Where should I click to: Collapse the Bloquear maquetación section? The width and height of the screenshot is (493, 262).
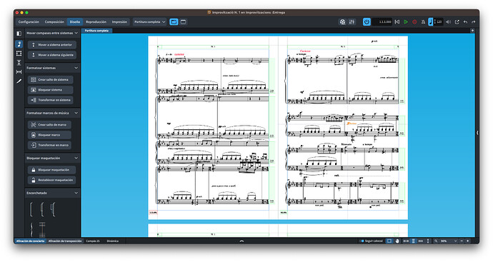click(x=76, y=158)
